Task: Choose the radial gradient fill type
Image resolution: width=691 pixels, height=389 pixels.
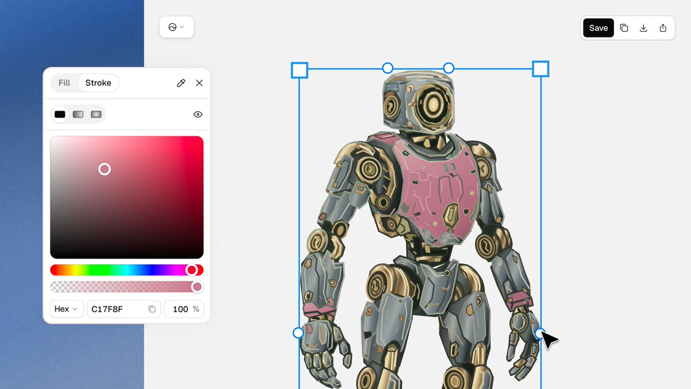Action: 96,114
